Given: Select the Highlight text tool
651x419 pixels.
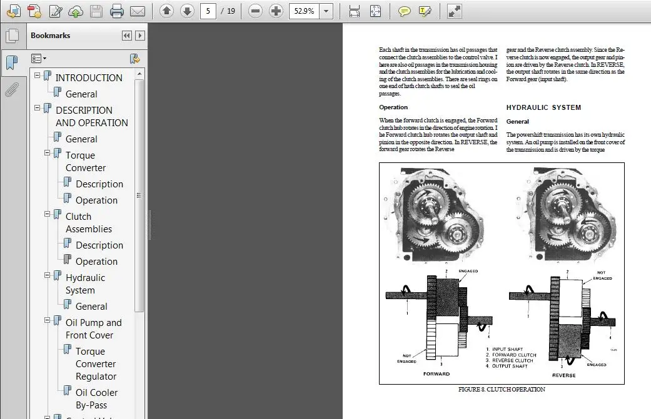Looking at the screenshot, I should pyautogui.click(x=425, y=11).
